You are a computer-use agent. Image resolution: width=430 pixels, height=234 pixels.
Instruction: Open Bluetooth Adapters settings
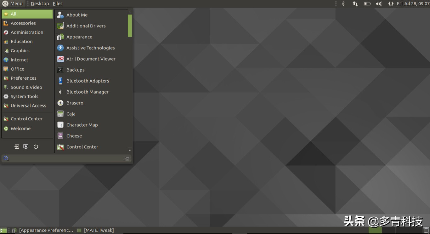91,81
